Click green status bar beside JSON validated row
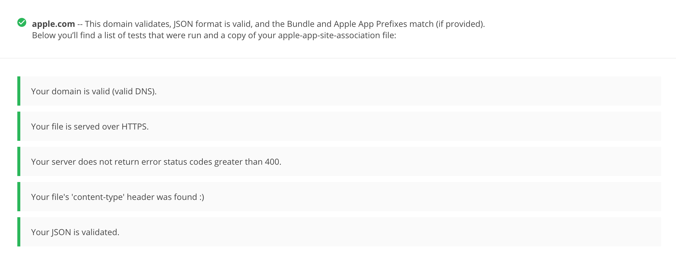The height and width of the screenshot is (256, 676). (x=19, y=232)
